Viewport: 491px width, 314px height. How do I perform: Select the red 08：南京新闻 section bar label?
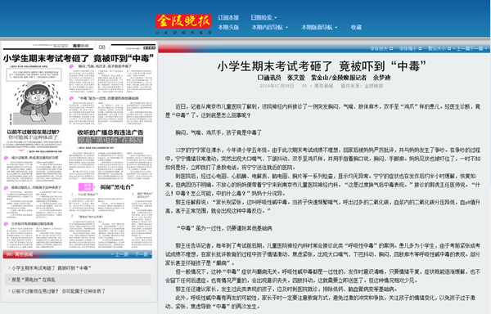(x=20, y=254)
